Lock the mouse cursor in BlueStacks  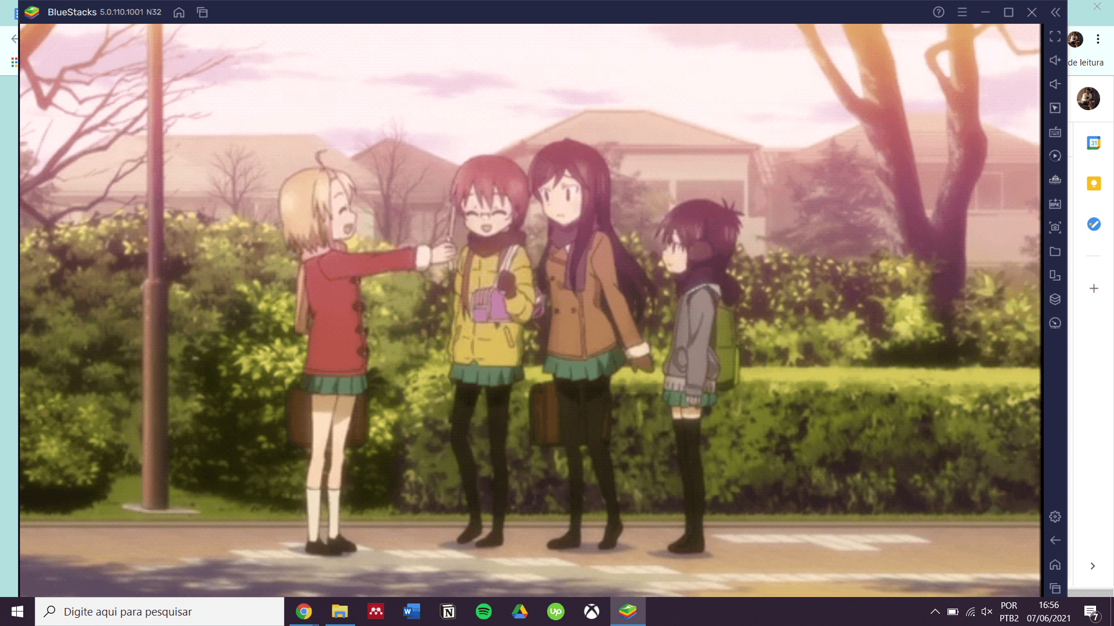coord(1055,108)
